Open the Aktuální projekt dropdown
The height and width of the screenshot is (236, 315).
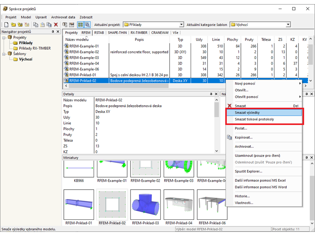[x=181, y=24]
